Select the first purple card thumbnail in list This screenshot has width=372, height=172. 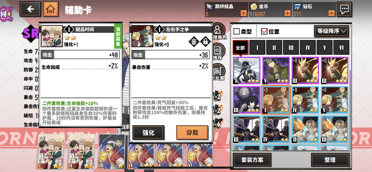[x=247, y=70]
